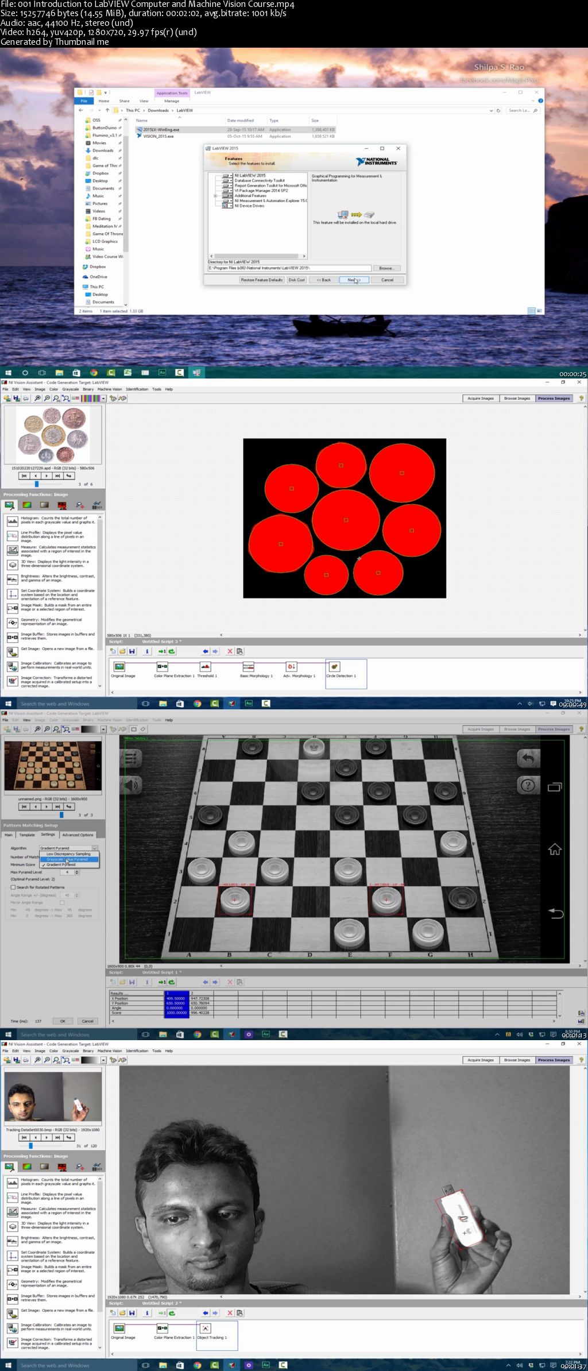Open Grayscale menu in coin window
588x1371 pixels.
[71, 389]
